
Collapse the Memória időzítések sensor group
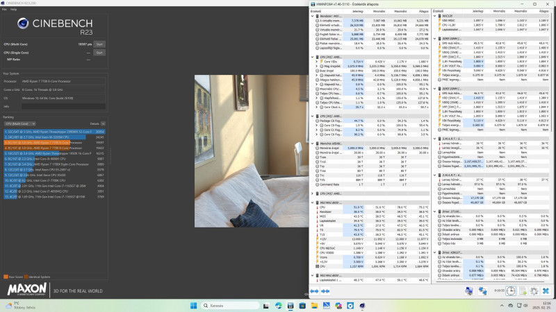click(x=312, y=144)
